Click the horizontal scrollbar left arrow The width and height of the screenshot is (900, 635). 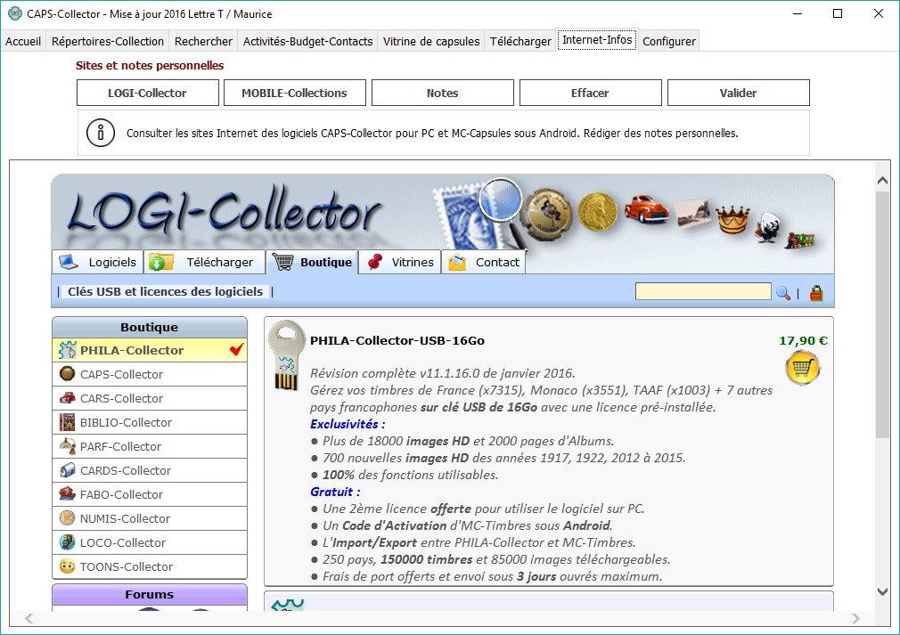[x=29, y=618]
